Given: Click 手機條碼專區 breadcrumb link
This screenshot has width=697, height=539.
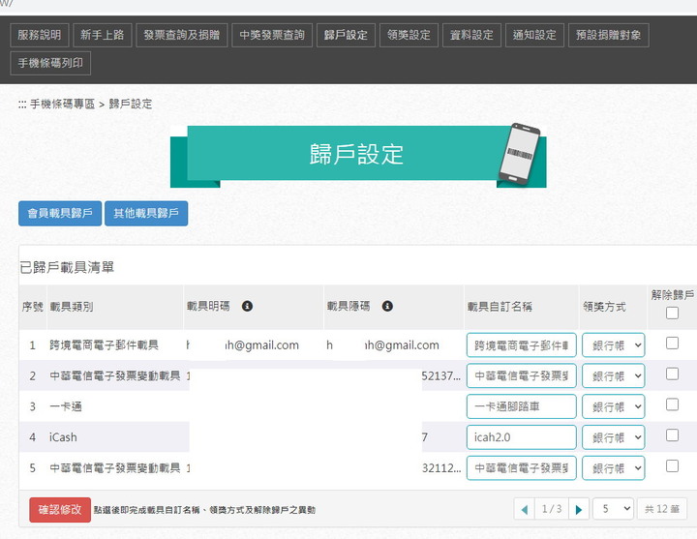Looking at the screenshot, I should tap(62, 105).
